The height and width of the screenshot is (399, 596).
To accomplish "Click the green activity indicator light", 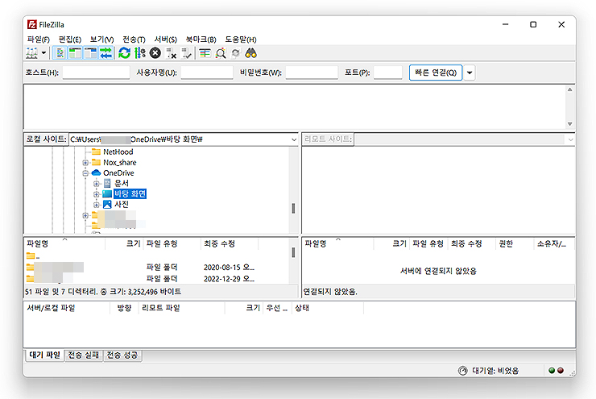I will point(552,371).
